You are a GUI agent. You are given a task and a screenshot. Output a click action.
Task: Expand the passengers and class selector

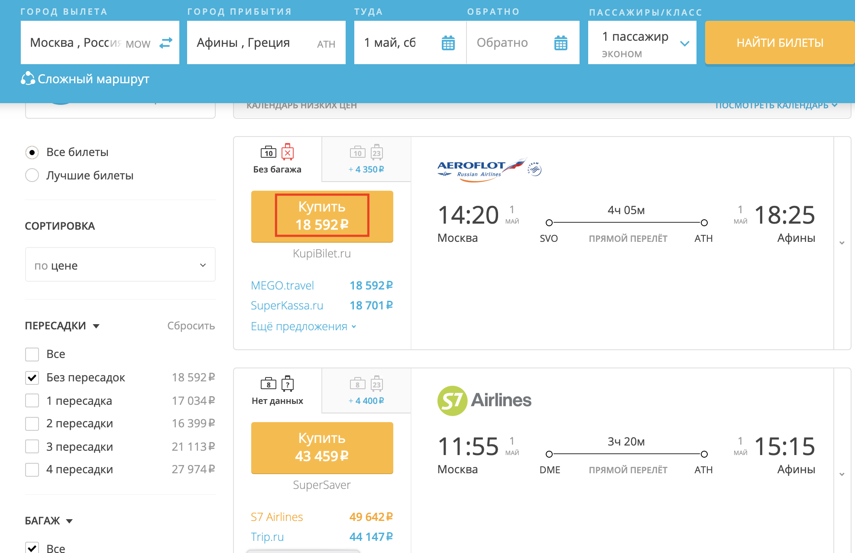642,43
